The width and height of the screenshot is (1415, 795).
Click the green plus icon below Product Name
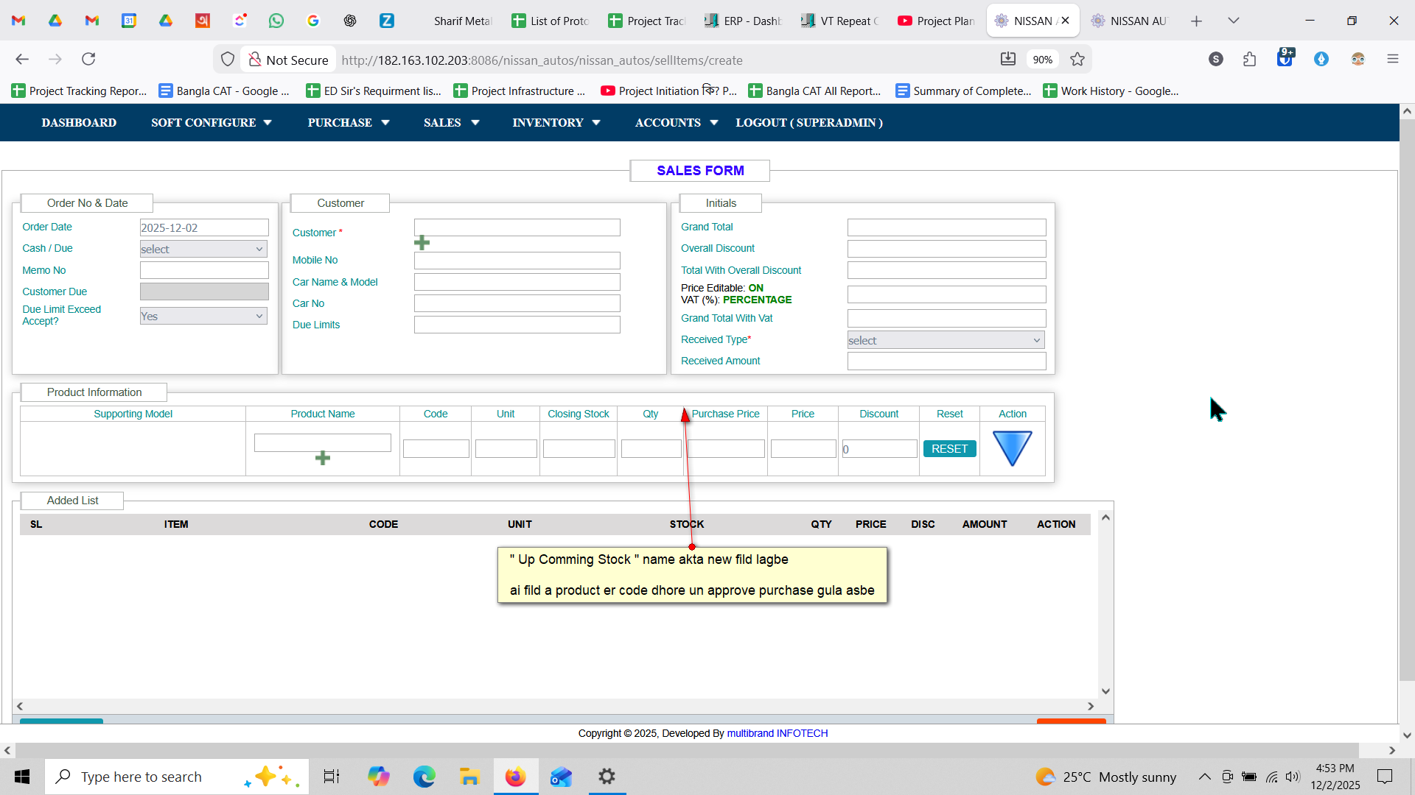click(322, 458)
